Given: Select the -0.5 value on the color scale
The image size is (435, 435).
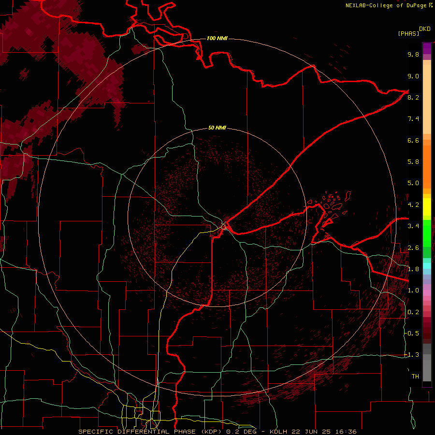Looking at the screenshot, I should point(411,333).
